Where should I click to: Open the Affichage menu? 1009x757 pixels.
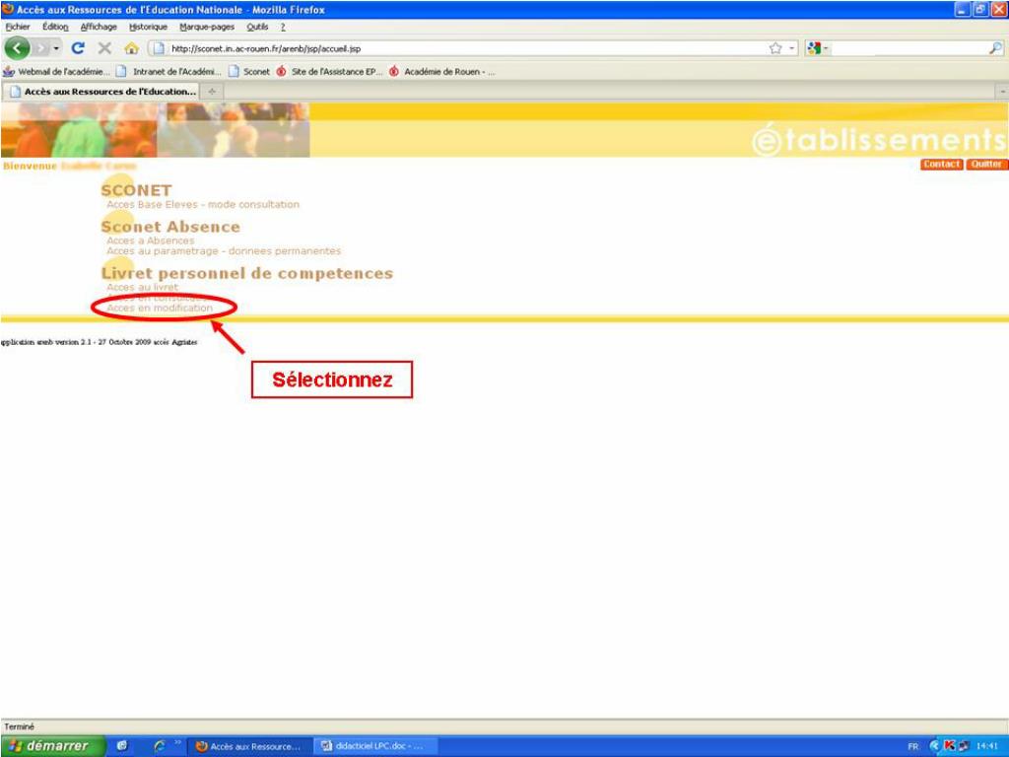99,27
